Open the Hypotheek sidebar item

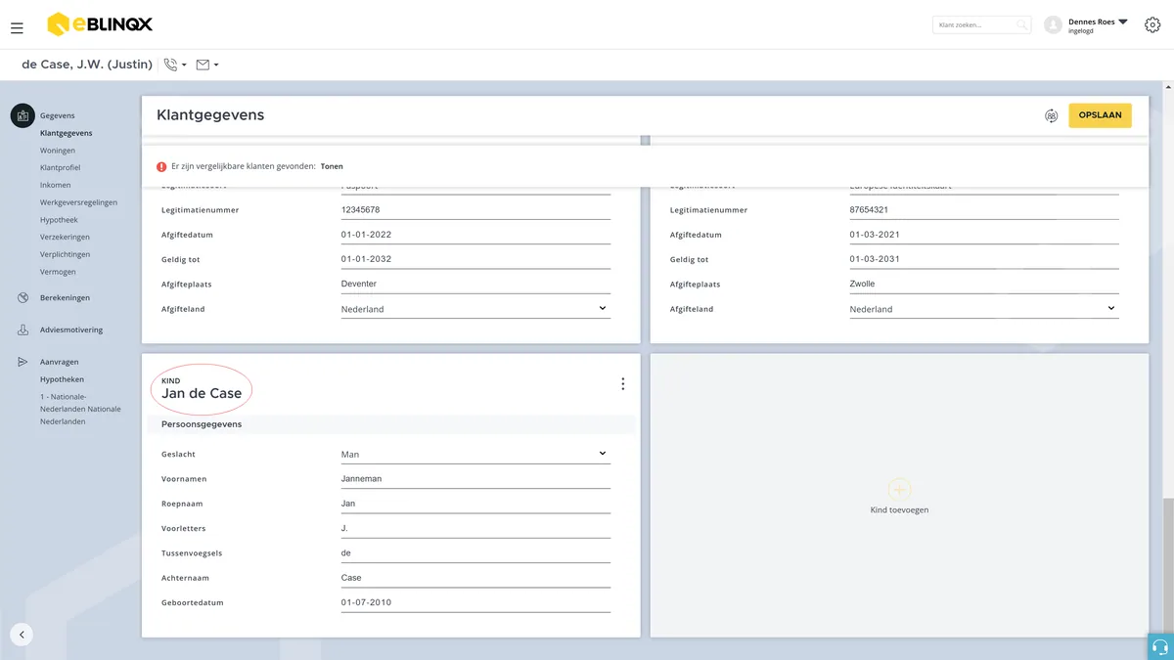point(59,220)
